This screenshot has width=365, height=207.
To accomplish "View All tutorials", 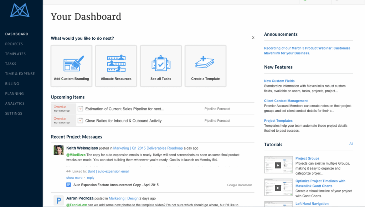I will tap(351, 144).
